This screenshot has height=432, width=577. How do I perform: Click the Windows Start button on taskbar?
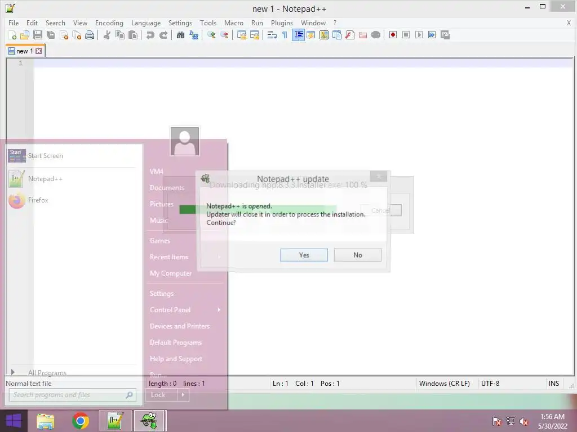click(x=14, y=421)
